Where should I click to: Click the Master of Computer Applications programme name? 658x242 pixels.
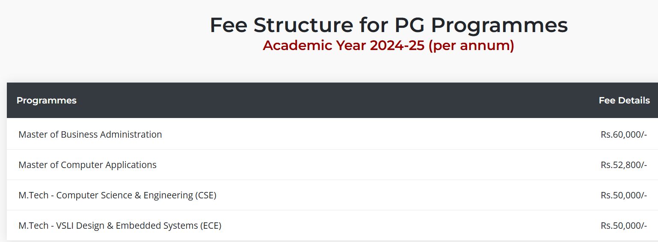(87, 165)
